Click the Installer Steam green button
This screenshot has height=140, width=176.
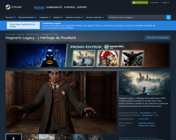140,3
